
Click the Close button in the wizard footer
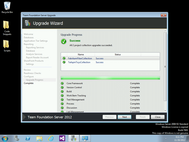coord(158,117)
